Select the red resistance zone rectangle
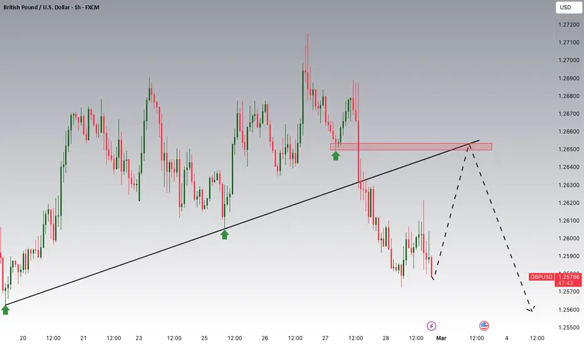Viewport: 584px width, 344px height. pos(411,147)
